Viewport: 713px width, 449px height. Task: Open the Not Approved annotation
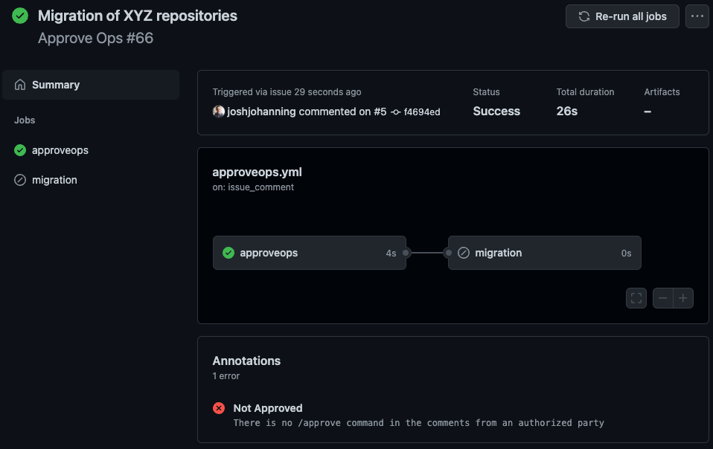268,408
